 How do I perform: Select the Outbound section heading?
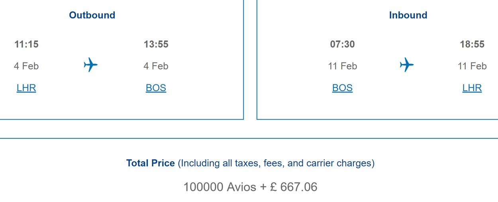click(x=92, y=15)
